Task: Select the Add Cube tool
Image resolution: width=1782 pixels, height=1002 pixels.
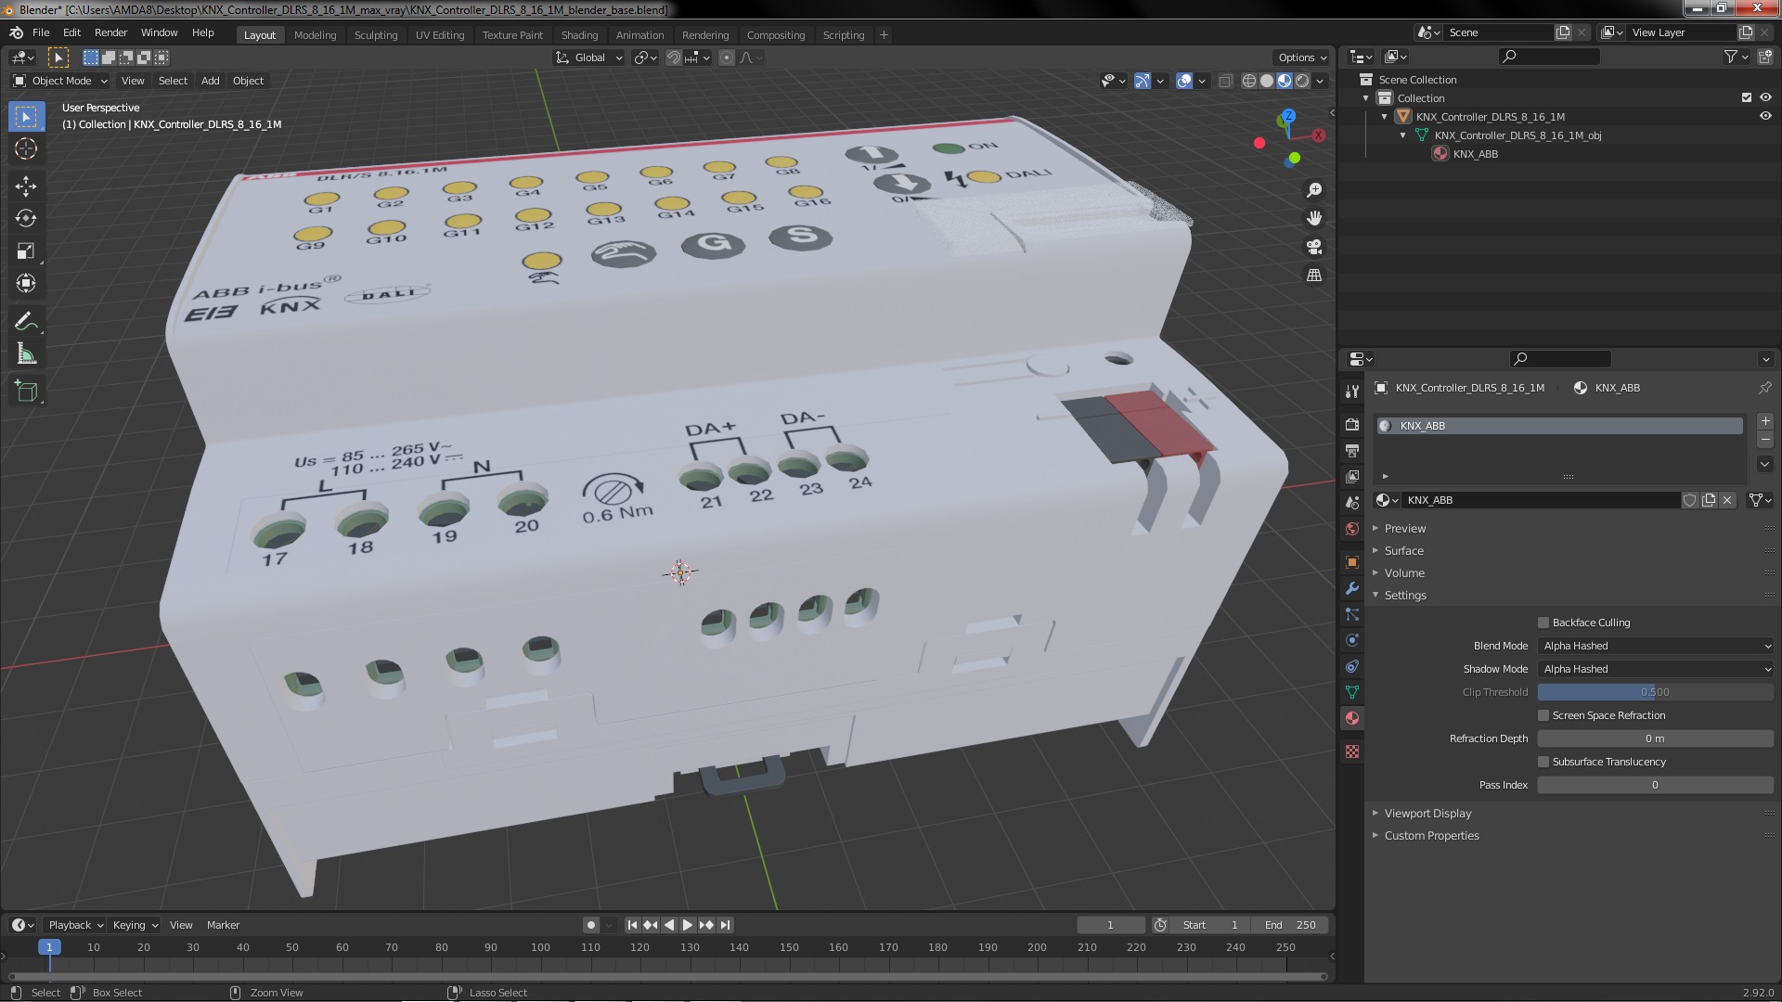Action: 26,392
